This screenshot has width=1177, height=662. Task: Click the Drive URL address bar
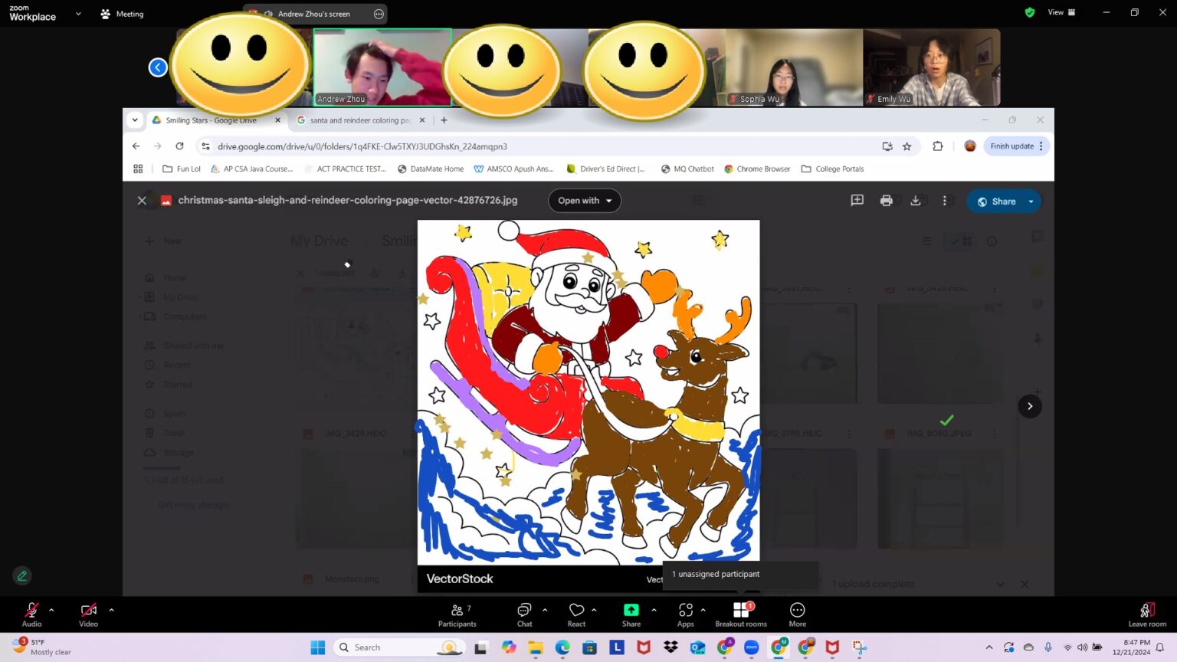click(x=536, y=146)
